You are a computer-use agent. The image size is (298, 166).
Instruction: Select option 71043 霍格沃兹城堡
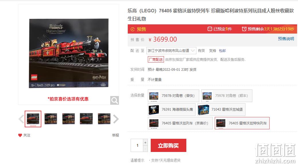tap(221, 110)
